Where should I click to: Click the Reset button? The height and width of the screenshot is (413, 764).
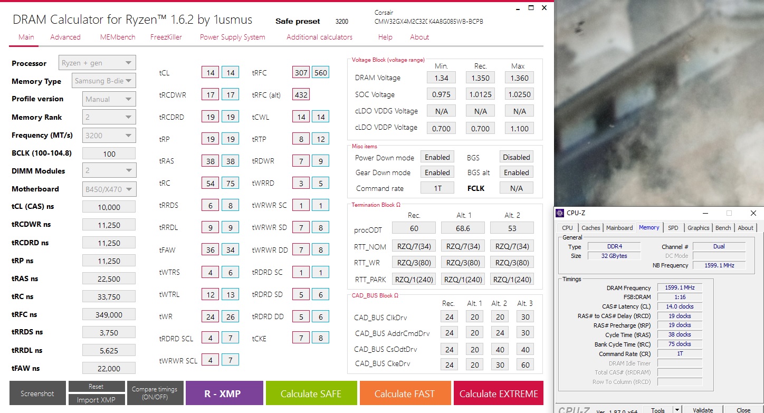tap(97, 387)
